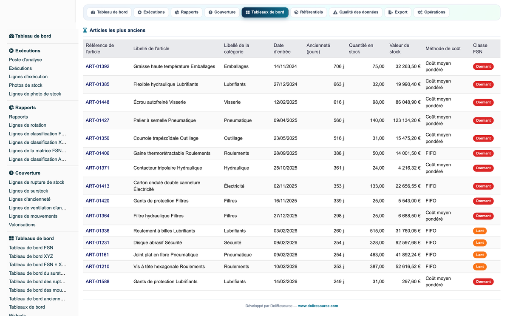The height and width of the screenshot is (316, 510).
Task: Click the value 123 134,20 € in the table
Action: 407,120
